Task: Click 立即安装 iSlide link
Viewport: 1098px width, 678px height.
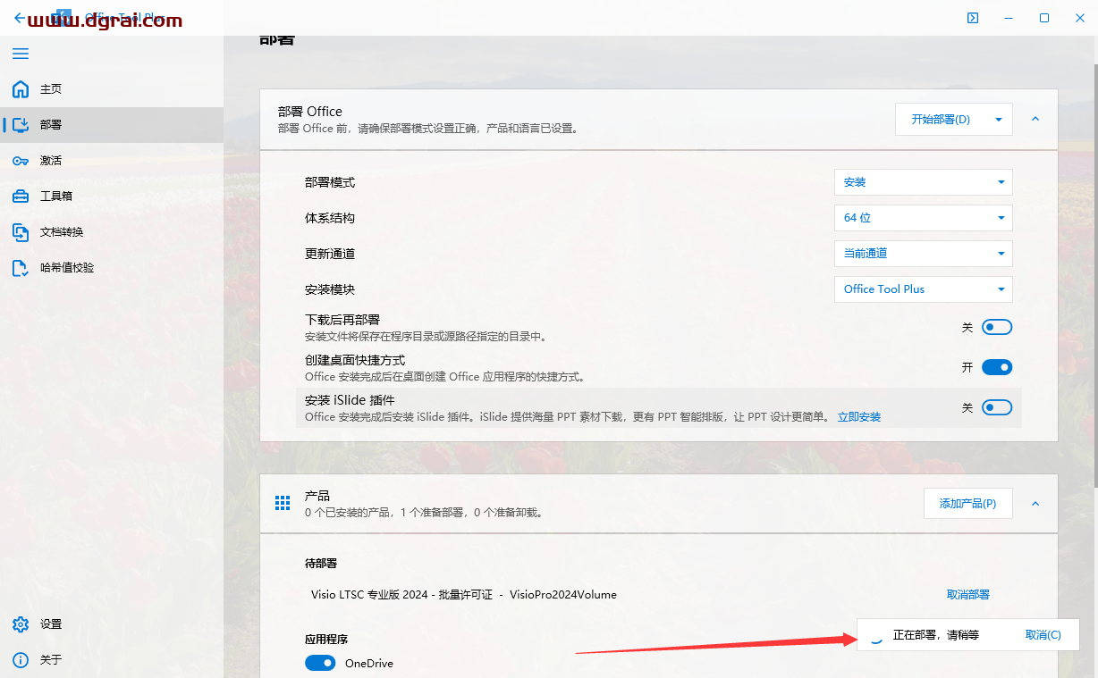Action: tap(859, 417)
